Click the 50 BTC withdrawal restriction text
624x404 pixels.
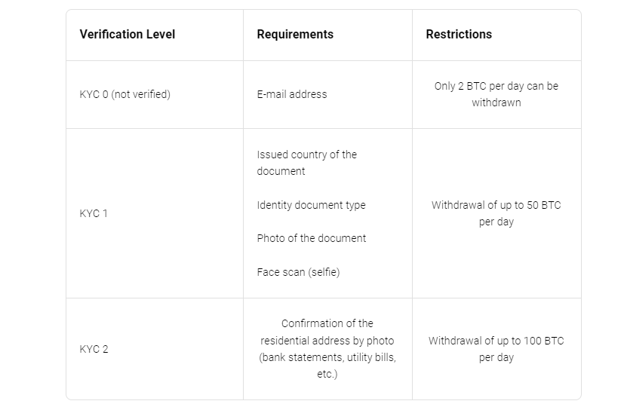pos(496,205)
